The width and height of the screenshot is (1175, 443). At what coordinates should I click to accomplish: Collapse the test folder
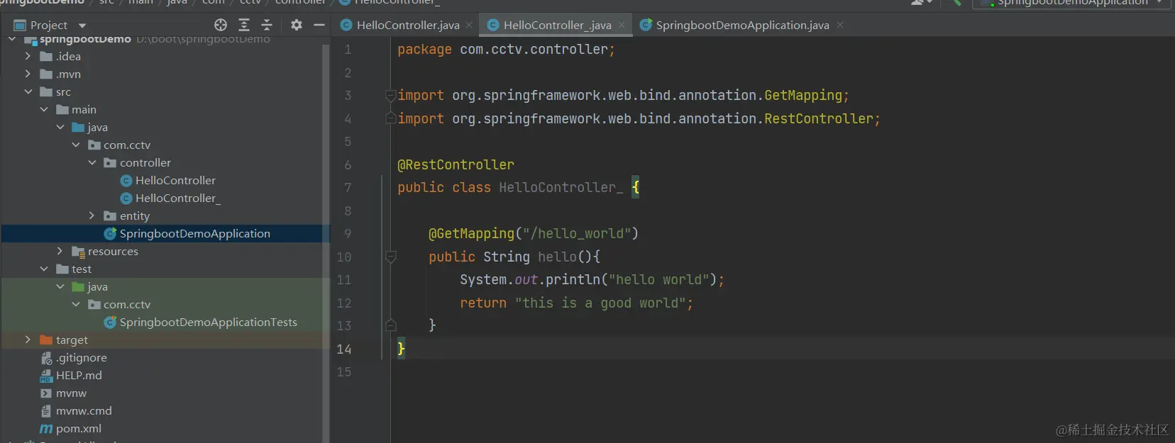(44, 269)
